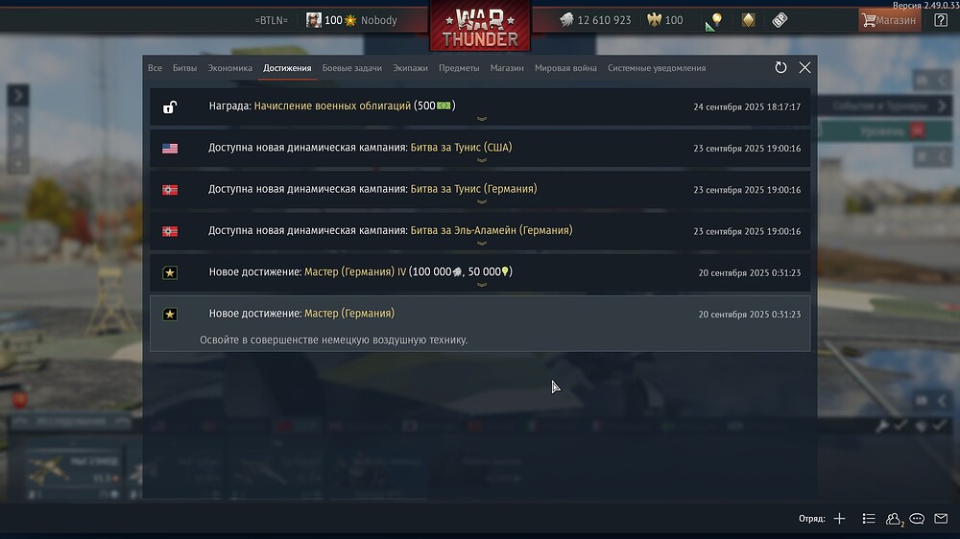Switch to the Экономика tab

tap(229, 68)
